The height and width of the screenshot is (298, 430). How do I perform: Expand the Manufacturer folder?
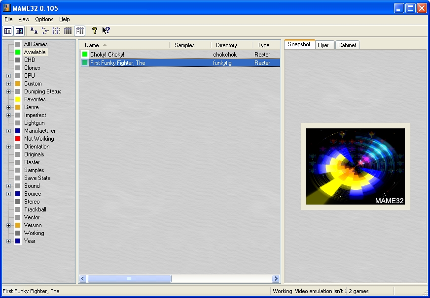pos(8,131)
